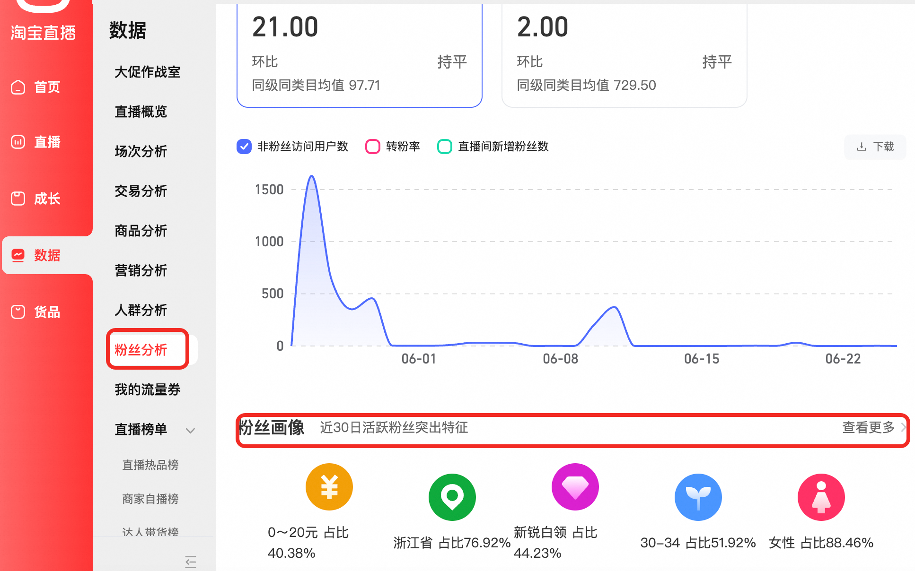Enable the 转粉率 checkbox
The width and height of the screenshot is (915, 571).
(x=373, y=147)
